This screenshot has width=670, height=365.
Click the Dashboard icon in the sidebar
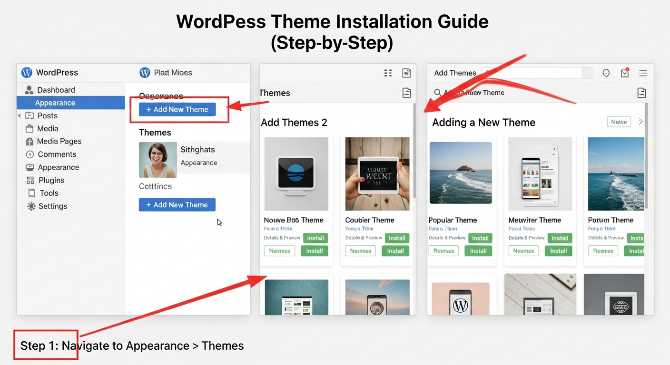click(29, 90)
